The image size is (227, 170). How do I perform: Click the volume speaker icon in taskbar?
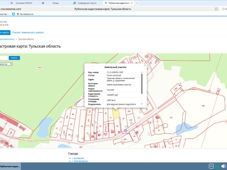pos(223,166)
